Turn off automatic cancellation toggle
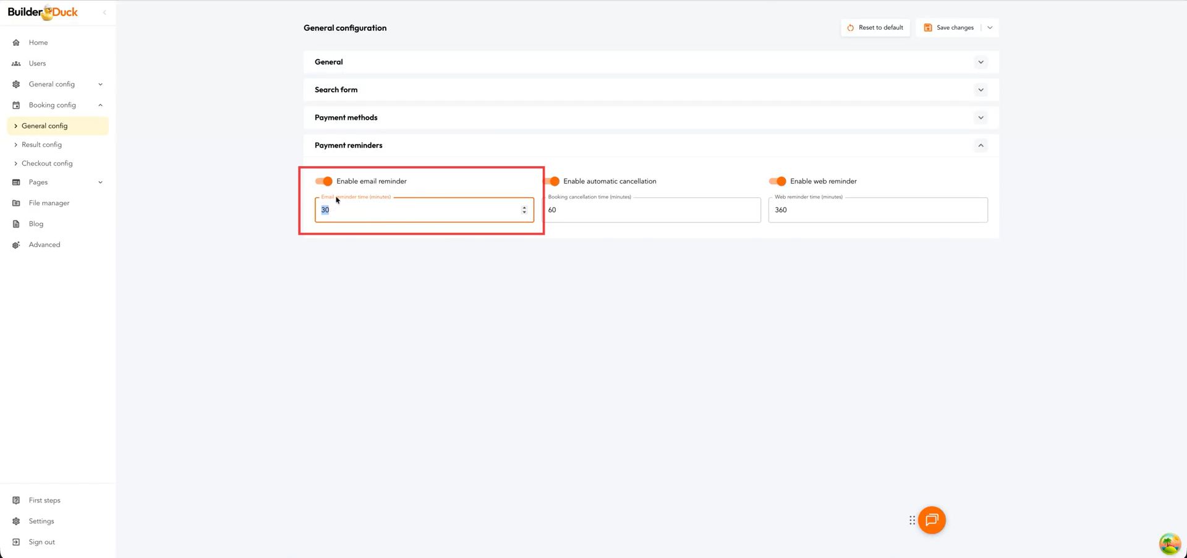This screenshot has width=1187, height=558. [x=553, y=181]
